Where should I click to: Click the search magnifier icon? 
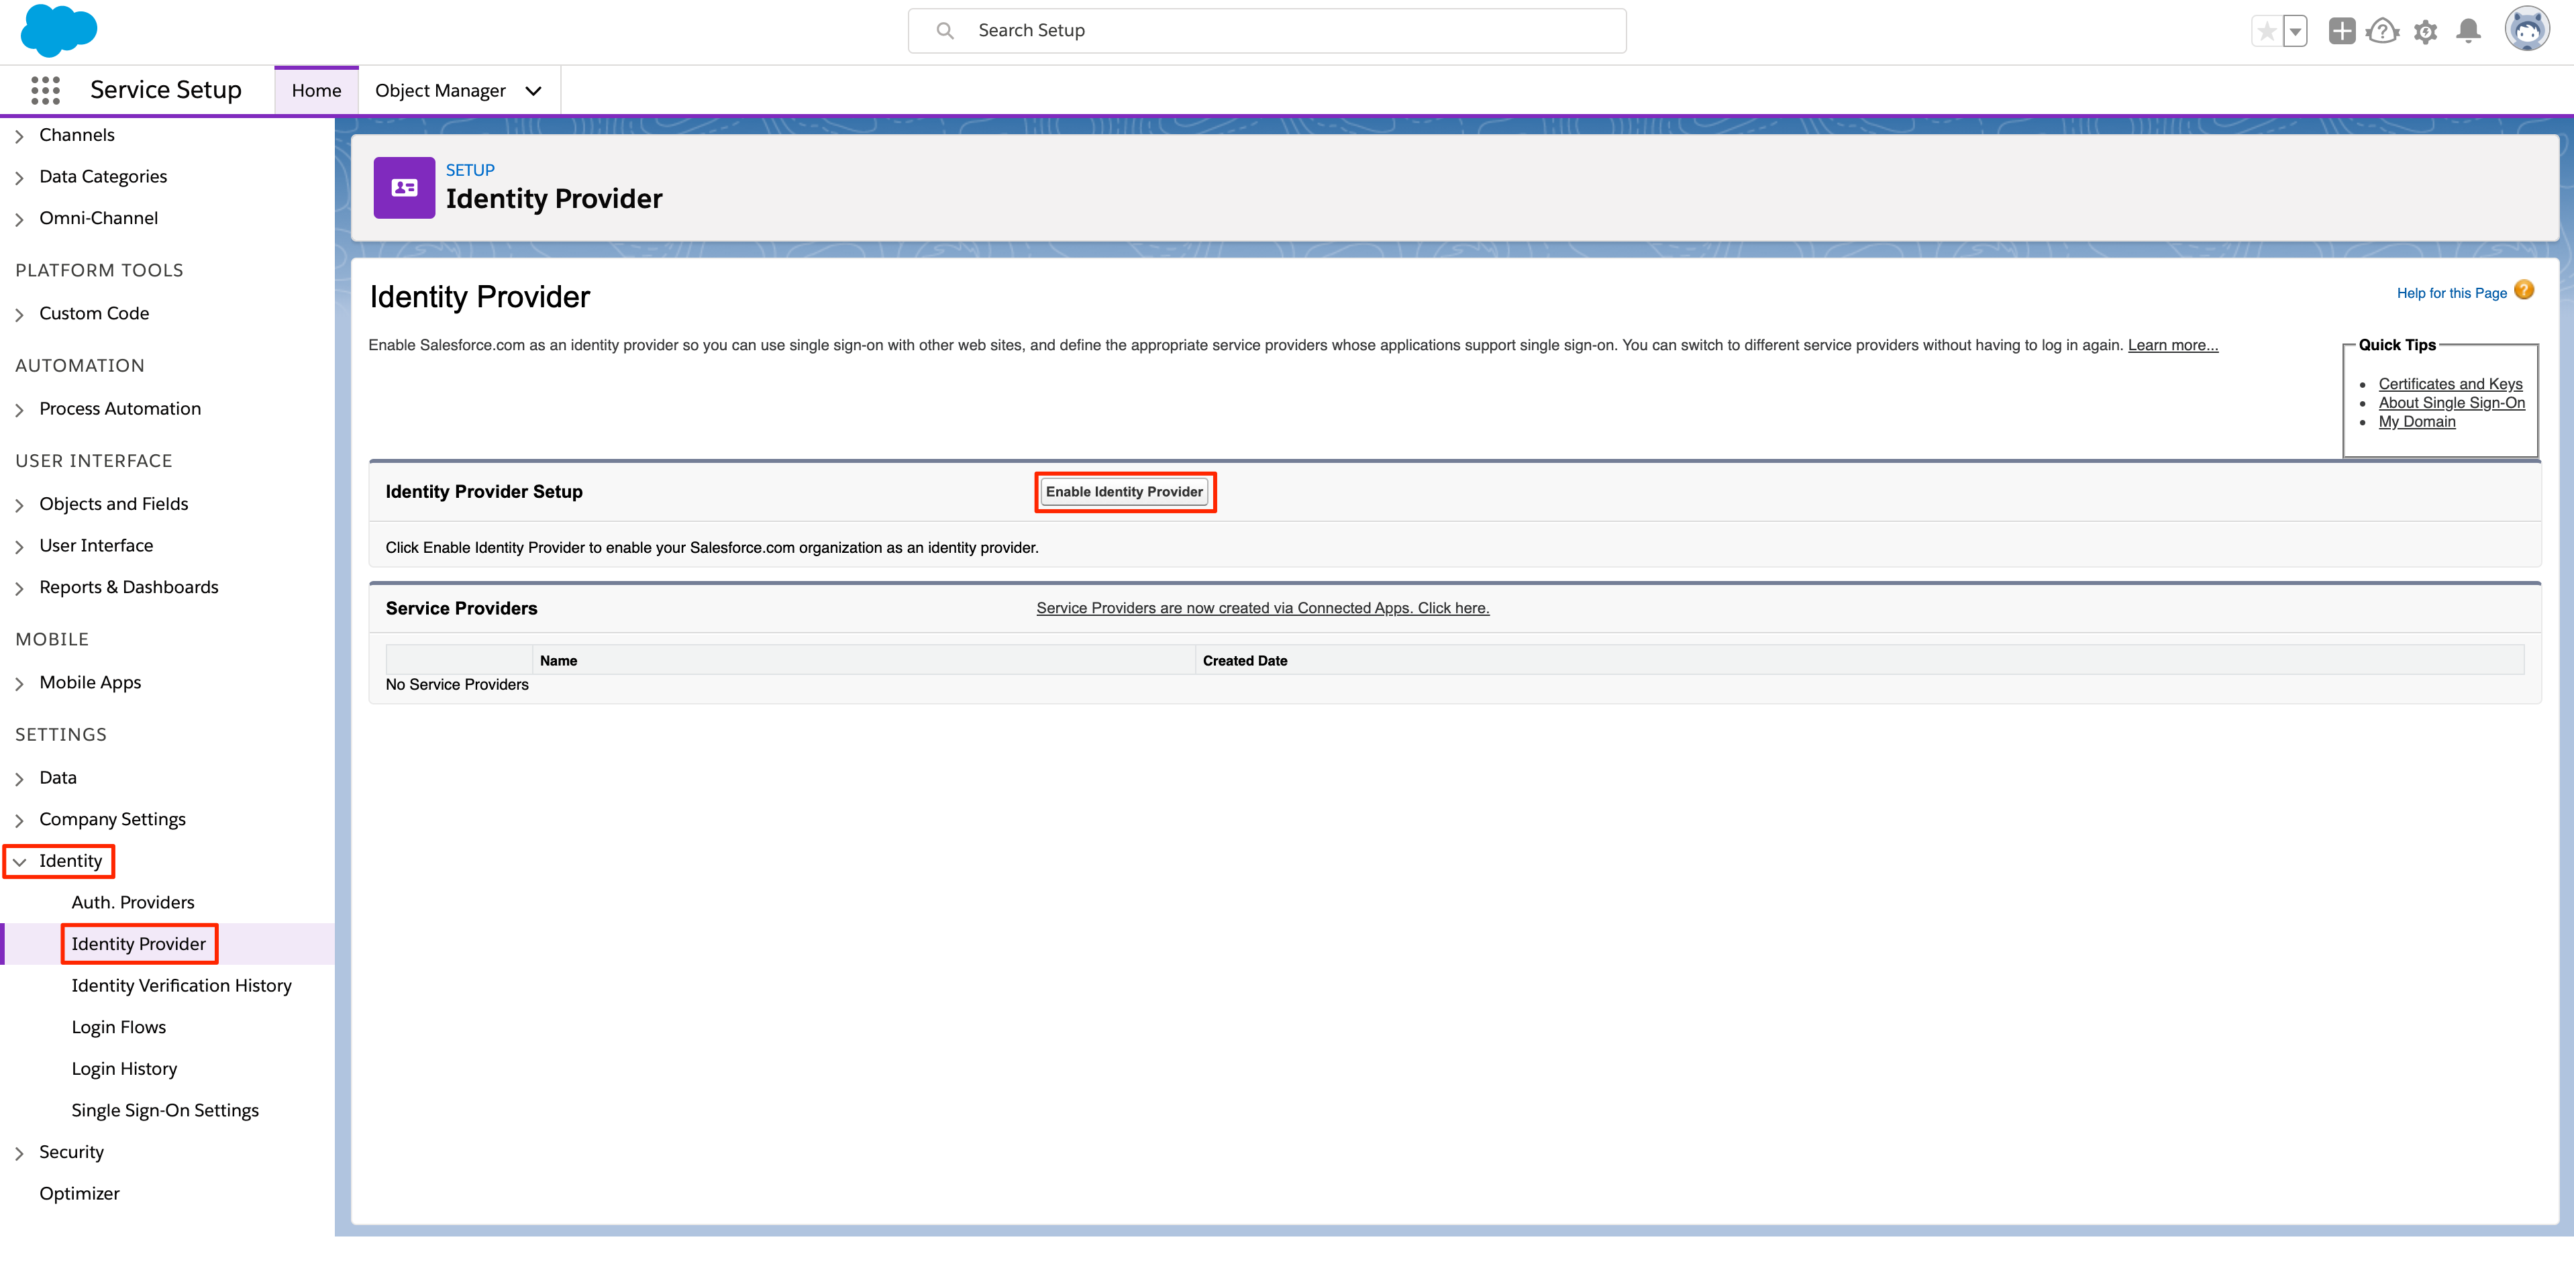(944, 31)
